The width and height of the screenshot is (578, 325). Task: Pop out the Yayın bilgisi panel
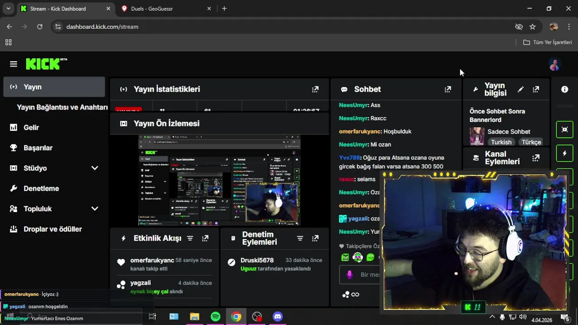[536, 89]
